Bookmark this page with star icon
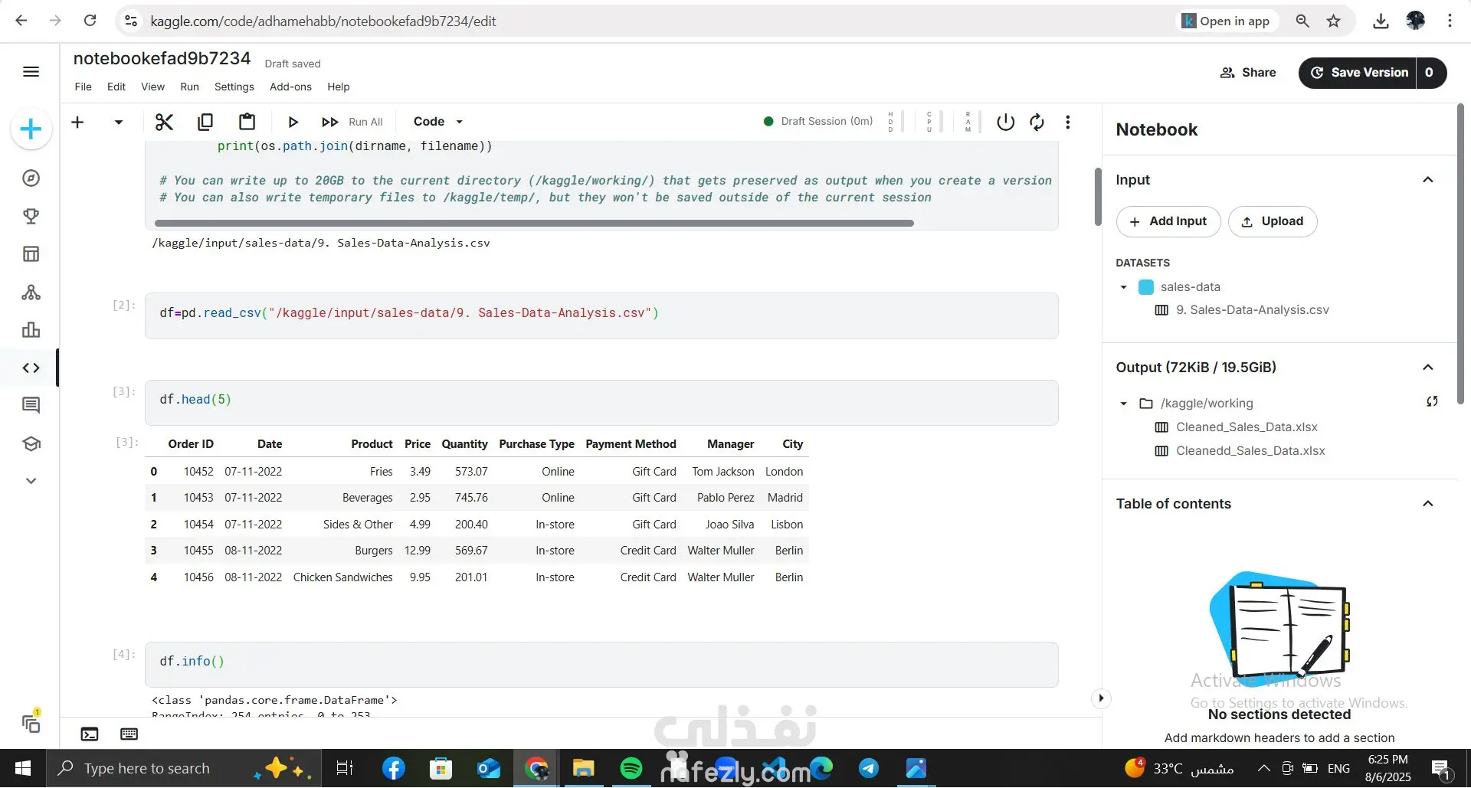This screenshot has height=788, width=1471. (1334, 21)
